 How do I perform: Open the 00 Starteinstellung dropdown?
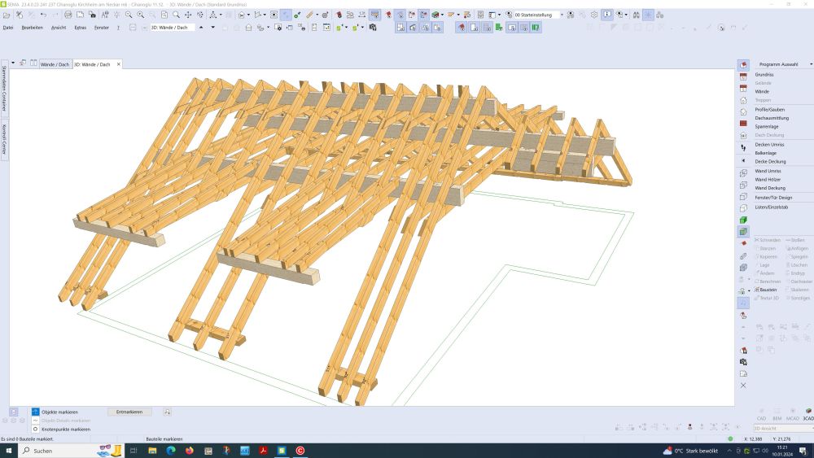[560, 15]
